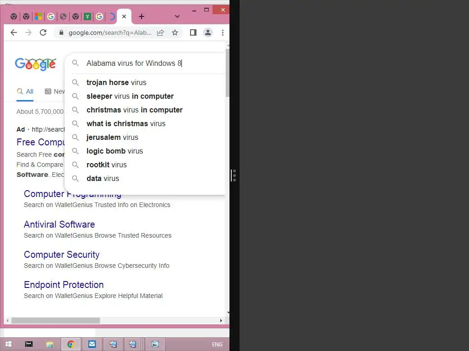Viewport: 469px width, 351px height.
Task: Open the Windows Start button
Action: tap(8, 344)
